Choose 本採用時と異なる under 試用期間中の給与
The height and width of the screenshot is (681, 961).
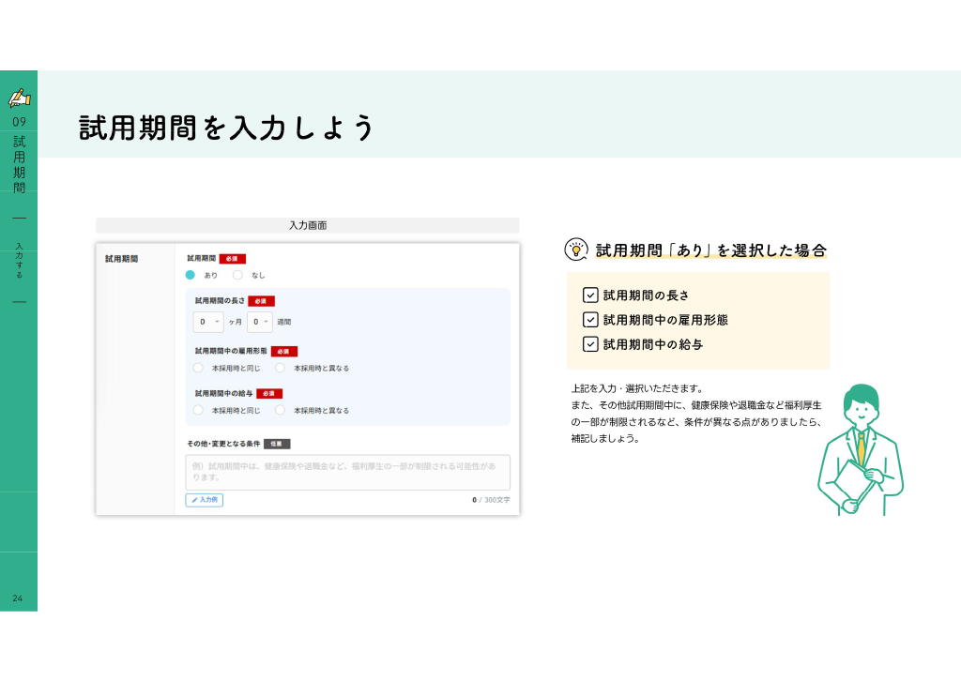(280, 410)
